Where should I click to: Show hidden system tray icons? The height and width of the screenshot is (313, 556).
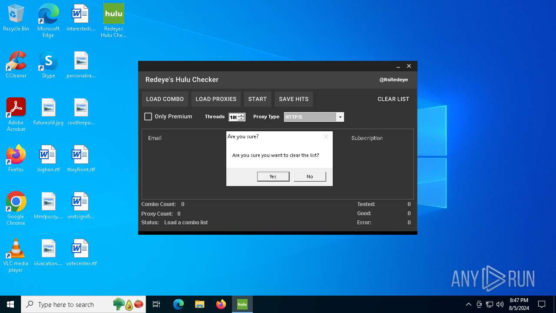pos(468,304)
